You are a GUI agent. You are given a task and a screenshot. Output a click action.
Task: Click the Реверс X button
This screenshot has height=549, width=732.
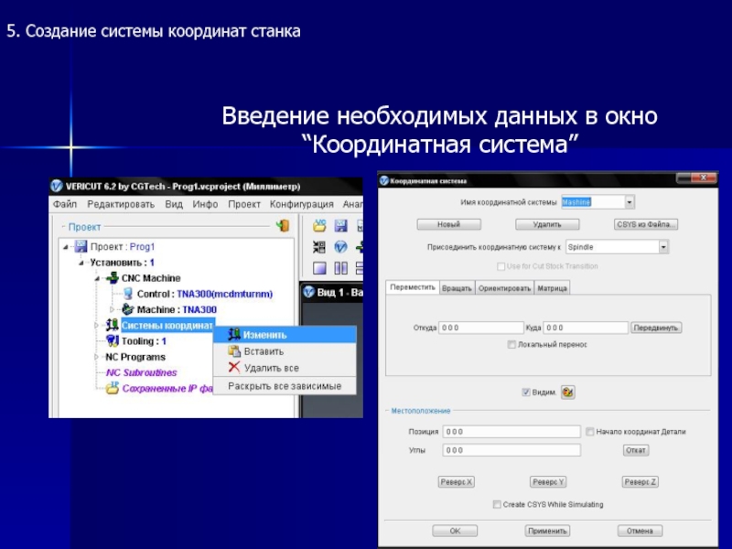click(x=456, y=482)
